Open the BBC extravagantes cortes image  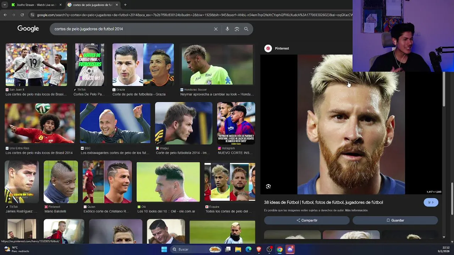tap(115, 123)
